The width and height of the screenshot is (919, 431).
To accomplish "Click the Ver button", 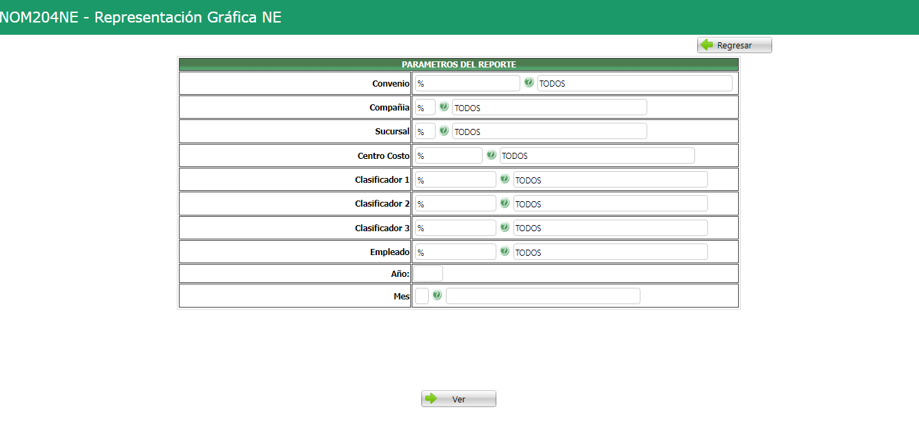I will (x=459, y=399).
